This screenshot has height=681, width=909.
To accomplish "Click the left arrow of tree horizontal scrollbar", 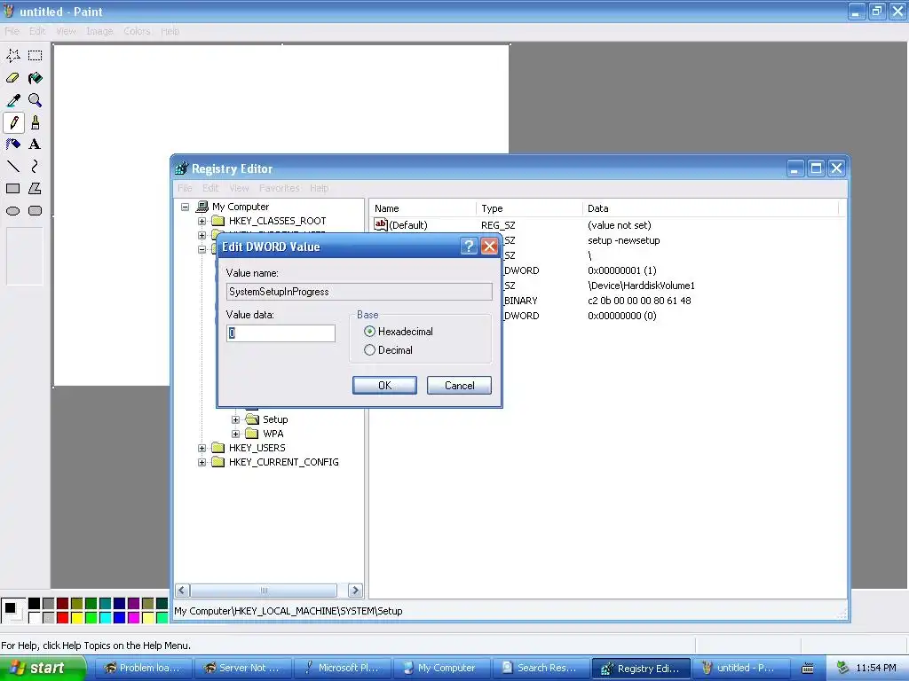I will pos(182,590).
